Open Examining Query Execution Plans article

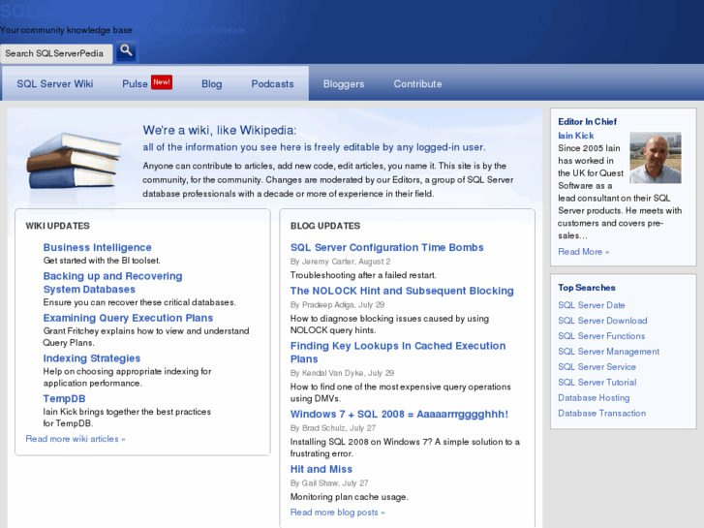(128, 318)
